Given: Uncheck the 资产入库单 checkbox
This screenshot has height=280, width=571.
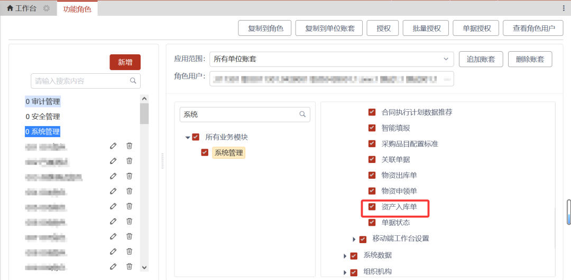Looking at the screenshot, I should pos(372,207).
